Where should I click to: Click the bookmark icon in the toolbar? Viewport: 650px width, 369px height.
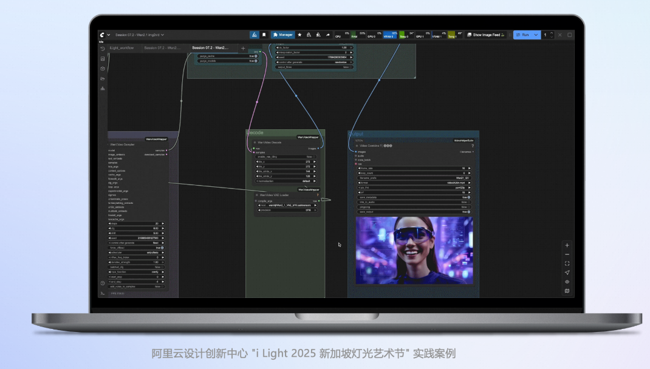(x=264, y=35)
